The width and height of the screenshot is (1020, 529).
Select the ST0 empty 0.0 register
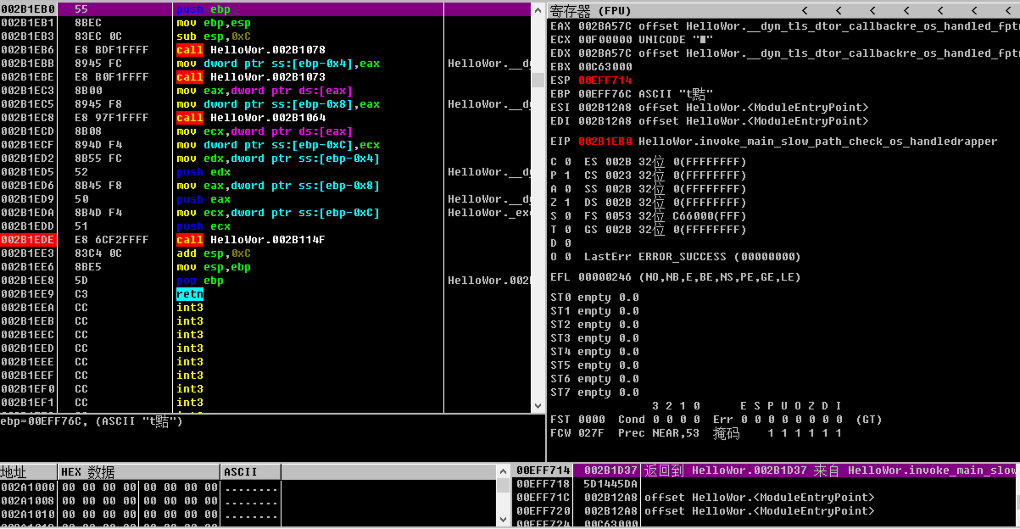tap(594, 297)
